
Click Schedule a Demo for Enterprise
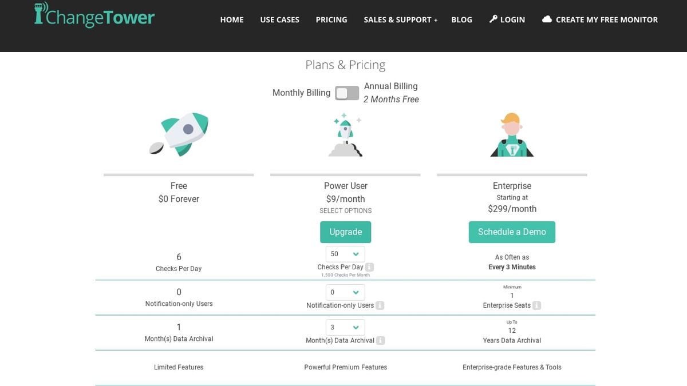point(512,232)
